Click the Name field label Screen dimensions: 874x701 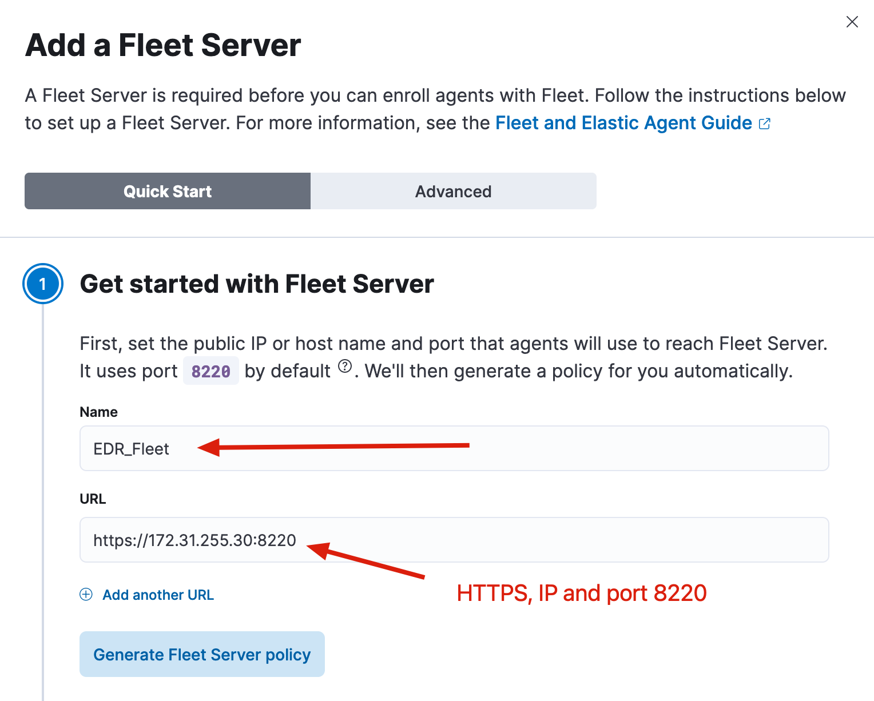[x=98, y=412]
